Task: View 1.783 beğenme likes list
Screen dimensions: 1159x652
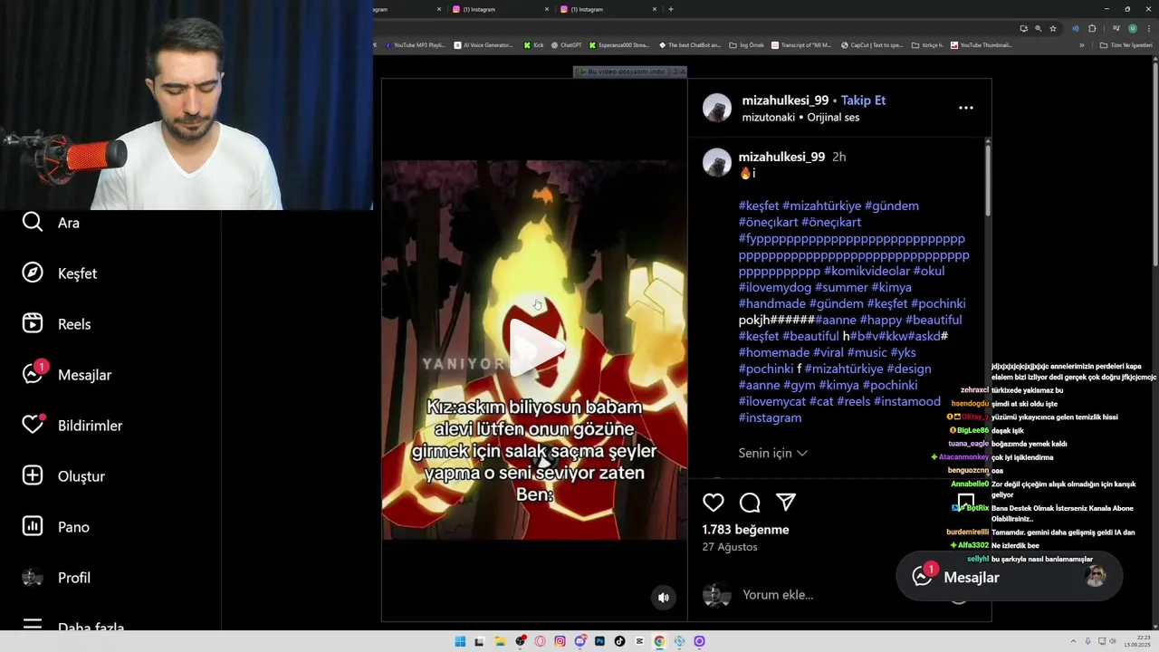Action: (746, 530)
